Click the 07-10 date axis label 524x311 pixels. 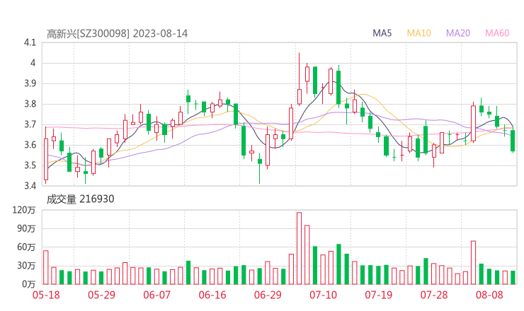(x=323, y=295)
